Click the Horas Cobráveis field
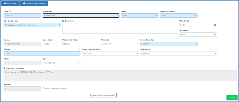 (179, 16)
